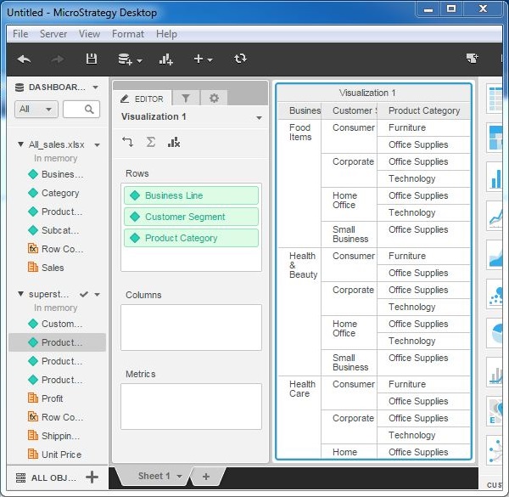Save the dashboard with the disk icon

(92, 59)
